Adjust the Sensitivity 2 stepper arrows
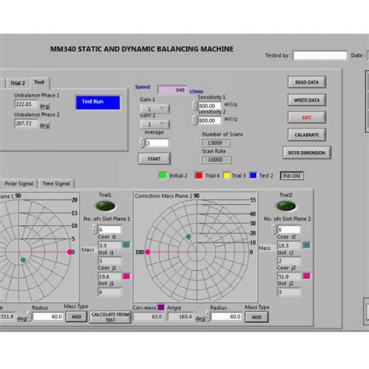This screenshot has width=369, height=369. 195,120
